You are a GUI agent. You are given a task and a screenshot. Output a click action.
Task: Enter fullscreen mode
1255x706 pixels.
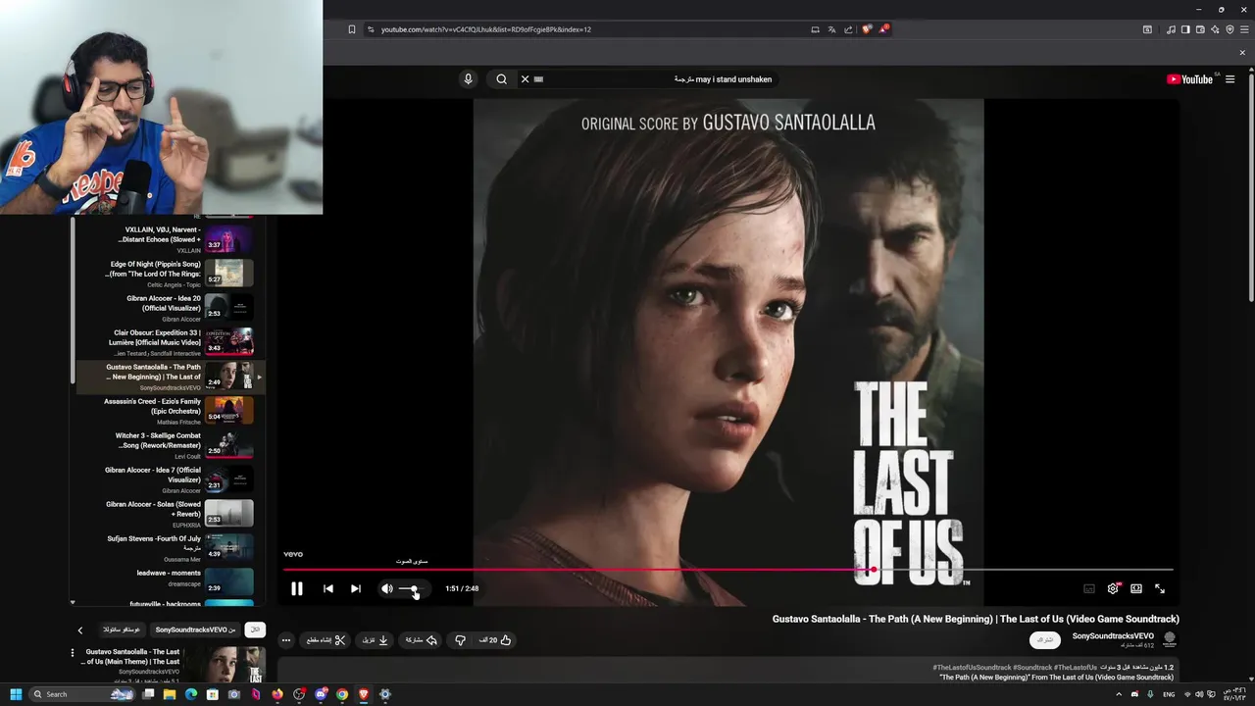coord(1160,588)
